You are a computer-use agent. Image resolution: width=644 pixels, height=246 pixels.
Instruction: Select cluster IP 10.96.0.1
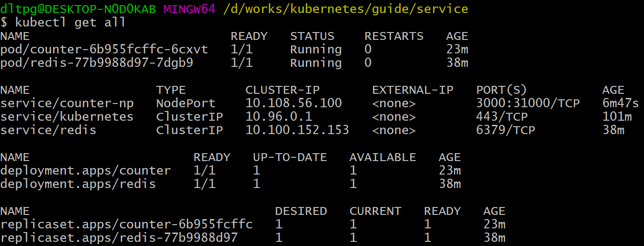(279, 117)
